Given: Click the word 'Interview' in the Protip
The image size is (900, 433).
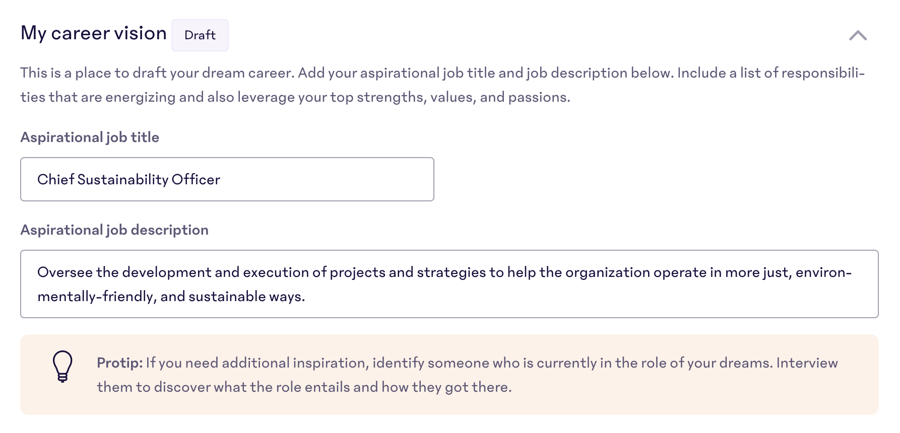Looking at the screenshot, I should 807,363.
